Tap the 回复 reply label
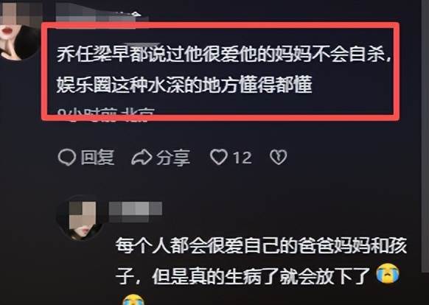 click(97, 158)
